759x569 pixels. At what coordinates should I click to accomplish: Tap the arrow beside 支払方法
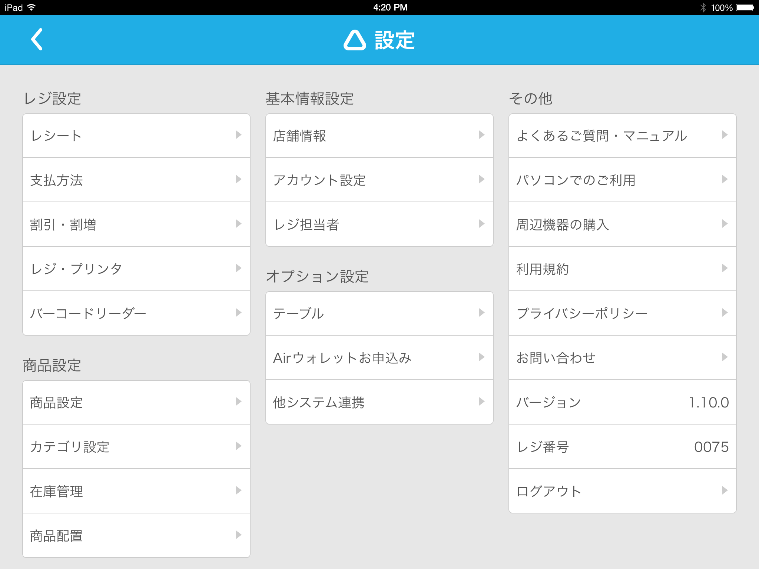pyautogui.click(x=238, y=179)
